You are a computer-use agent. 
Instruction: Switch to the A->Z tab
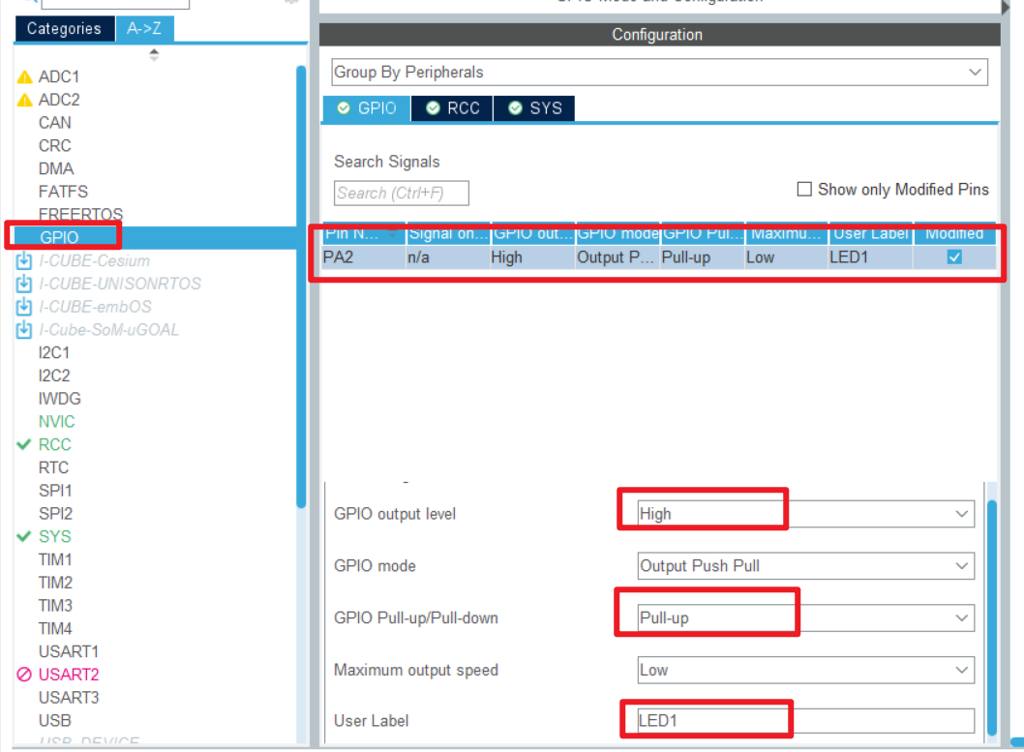tap(144, 29)
